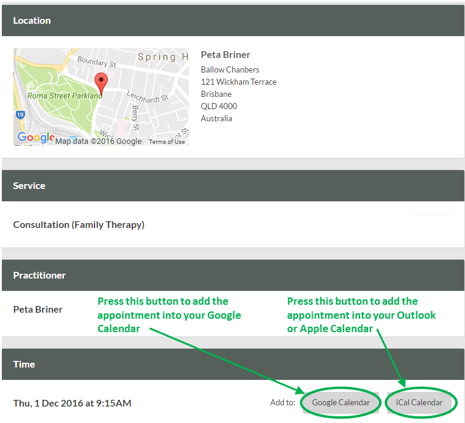Screen dimensions: 465x423
Task: Select the QLD 4000 address line
Action: click(x=219, y=106)
